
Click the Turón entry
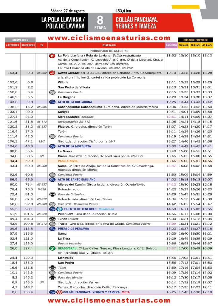pos(62,131)
